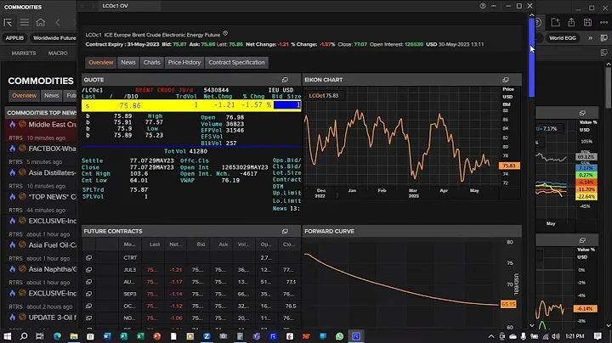Open WhatsApp from the taskbar

(x=339, y=336)
